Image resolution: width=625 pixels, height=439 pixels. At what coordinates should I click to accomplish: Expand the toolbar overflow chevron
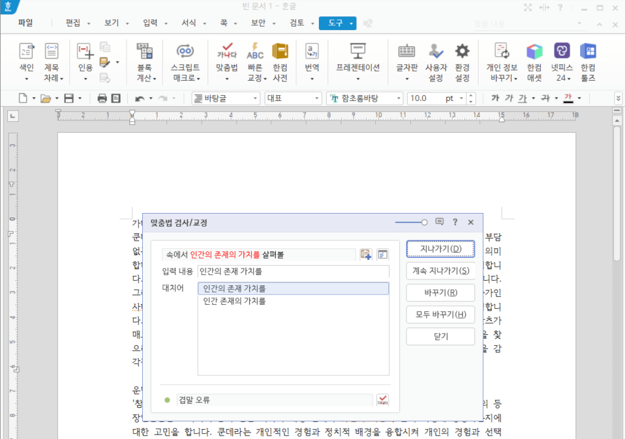618,98
